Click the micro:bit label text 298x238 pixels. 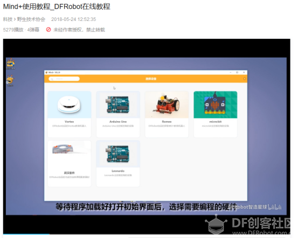pyautogui.click(x=216, y=122)
